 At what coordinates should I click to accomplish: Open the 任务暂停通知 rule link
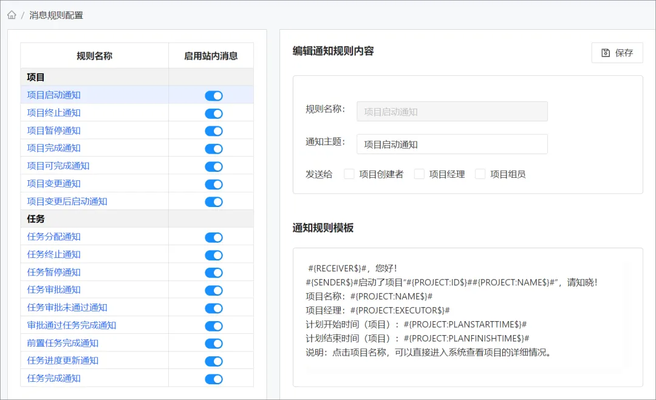tap(54, 272)
